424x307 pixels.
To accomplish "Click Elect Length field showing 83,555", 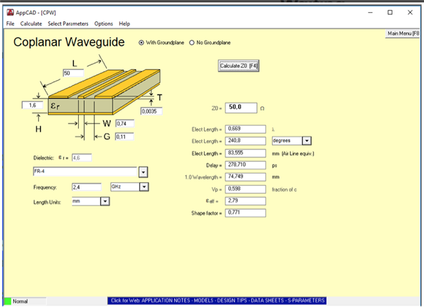I will click(245, 153).
